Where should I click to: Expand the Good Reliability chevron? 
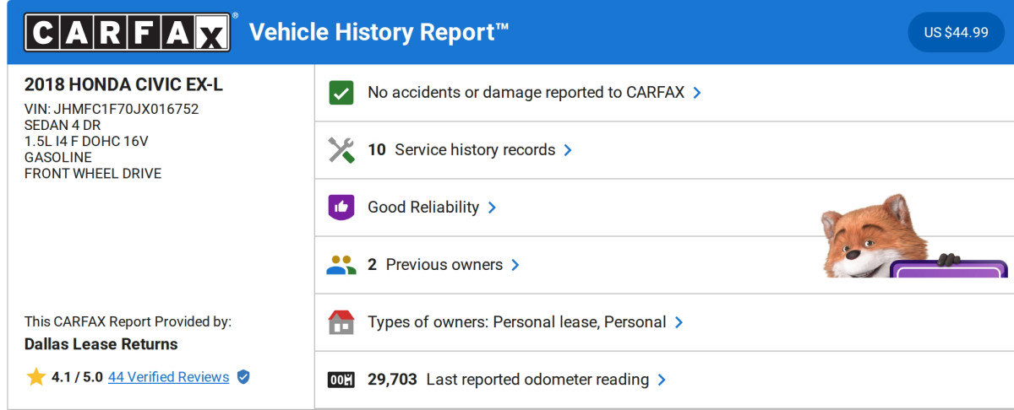tap(492, 208)
